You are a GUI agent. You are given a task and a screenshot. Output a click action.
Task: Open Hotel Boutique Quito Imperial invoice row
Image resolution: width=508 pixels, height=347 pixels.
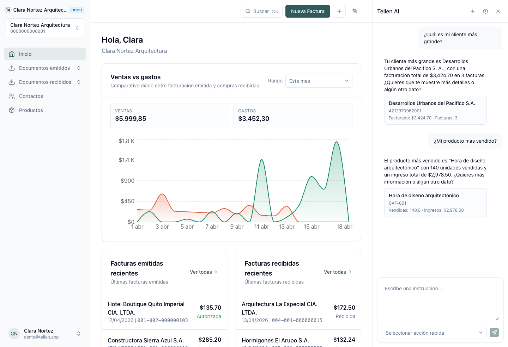[x=164, y=312]
